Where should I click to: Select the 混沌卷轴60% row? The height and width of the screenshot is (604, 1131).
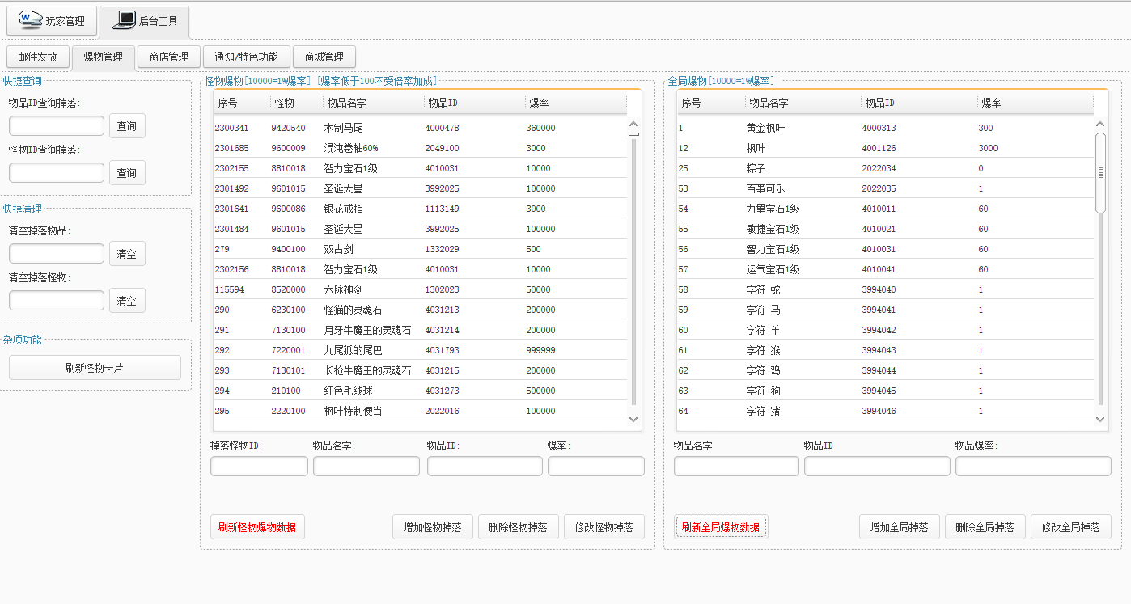tap(420, 148)
